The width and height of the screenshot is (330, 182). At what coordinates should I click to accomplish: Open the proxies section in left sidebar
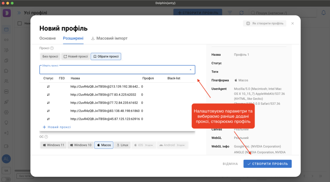[6, 40]
